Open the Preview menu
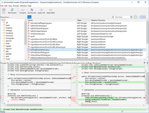Viewport: 149px width, 113px height. click(16, 6)
